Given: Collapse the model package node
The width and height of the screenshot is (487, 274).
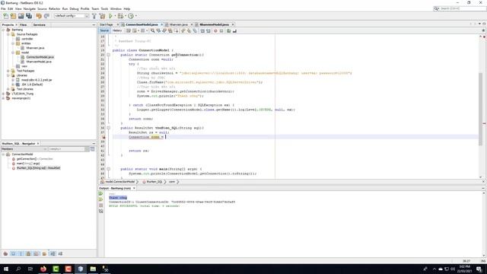Looking at the screenshot, I should pos(13,53).
